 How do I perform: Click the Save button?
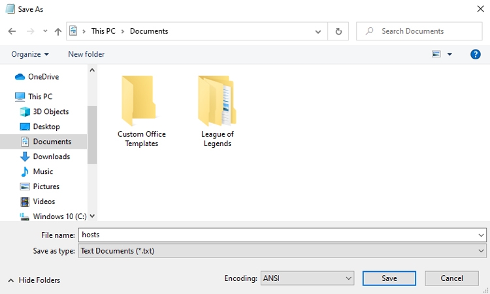click(389, 278)
